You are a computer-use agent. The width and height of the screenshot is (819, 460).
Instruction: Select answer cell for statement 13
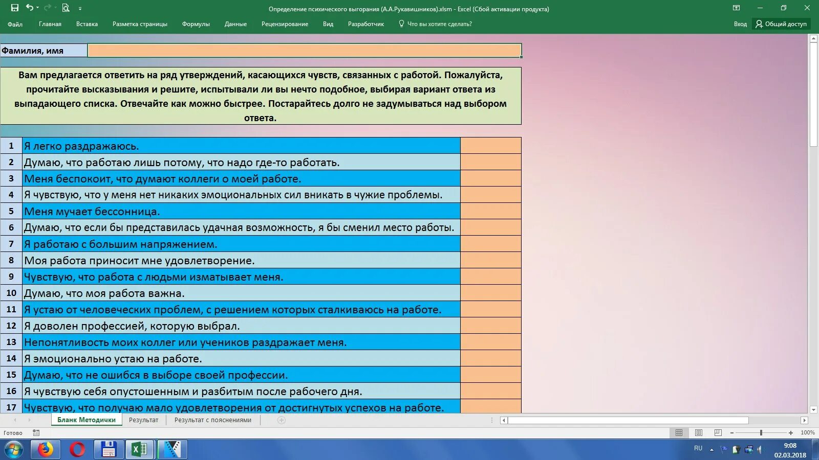click(490, 342)
